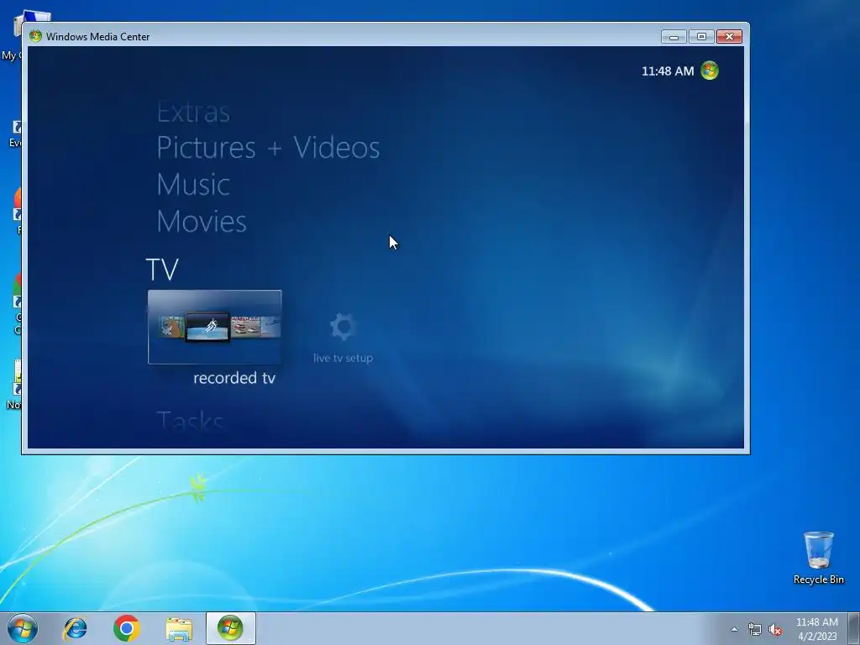
Task: Open the Movies category
Action: click(202, 221)
